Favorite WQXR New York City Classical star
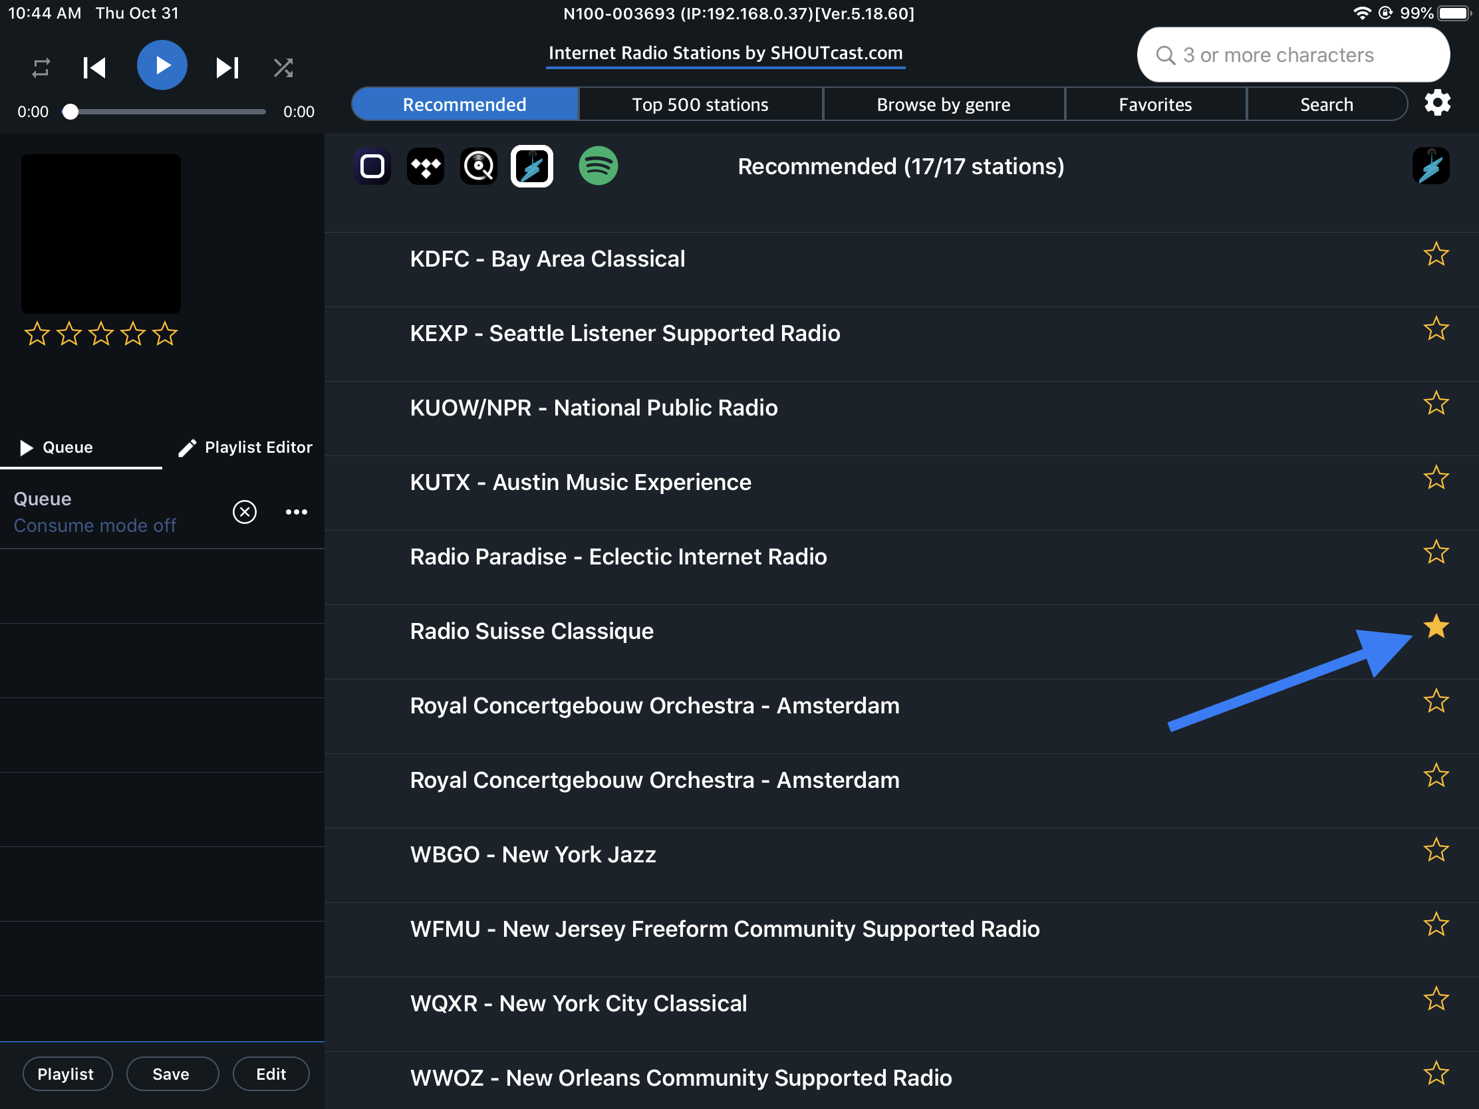Image resolution: width=1479 pixels, height=1109 pixels. click(x=1436, y=999)
